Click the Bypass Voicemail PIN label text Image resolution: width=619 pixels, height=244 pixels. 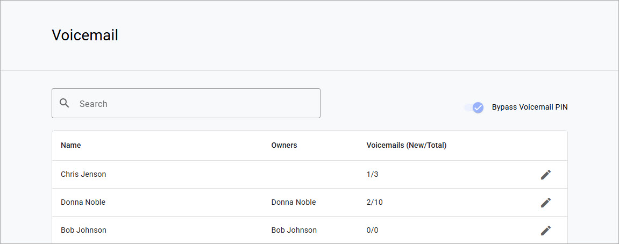(x=530, y=107)
